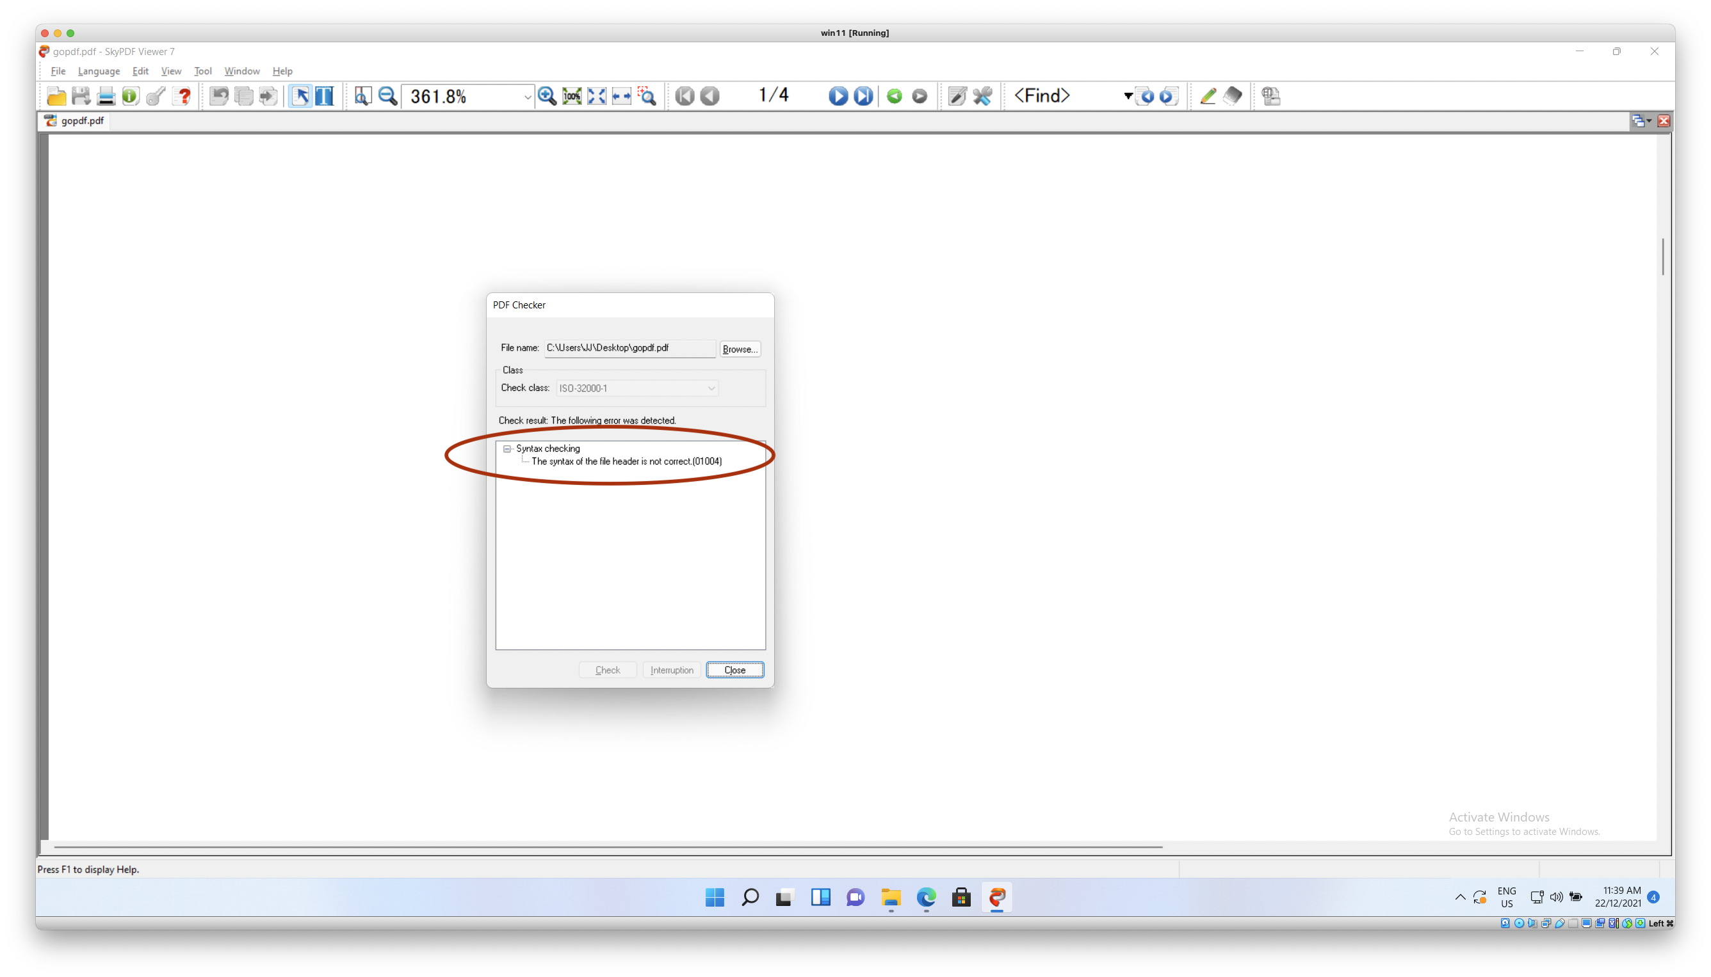The height and width of the screenshot is (977, 1711).
Task: Collapse the Syntax checking tree node
Action: coord(507,449)
